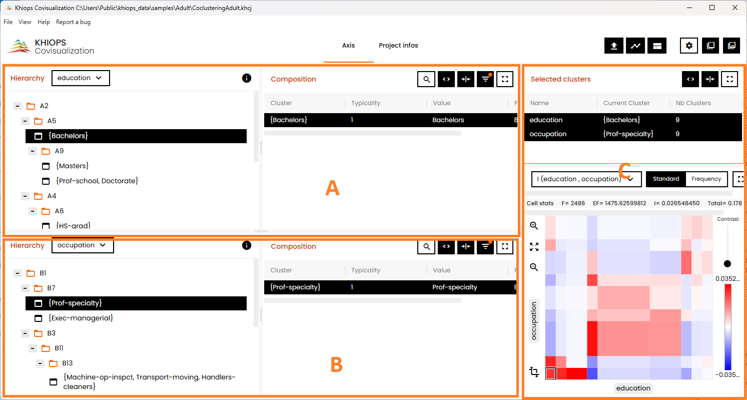Click the Nb Clusters column header
The width and height of the screenshot is (747, 400).
point(693,103)
